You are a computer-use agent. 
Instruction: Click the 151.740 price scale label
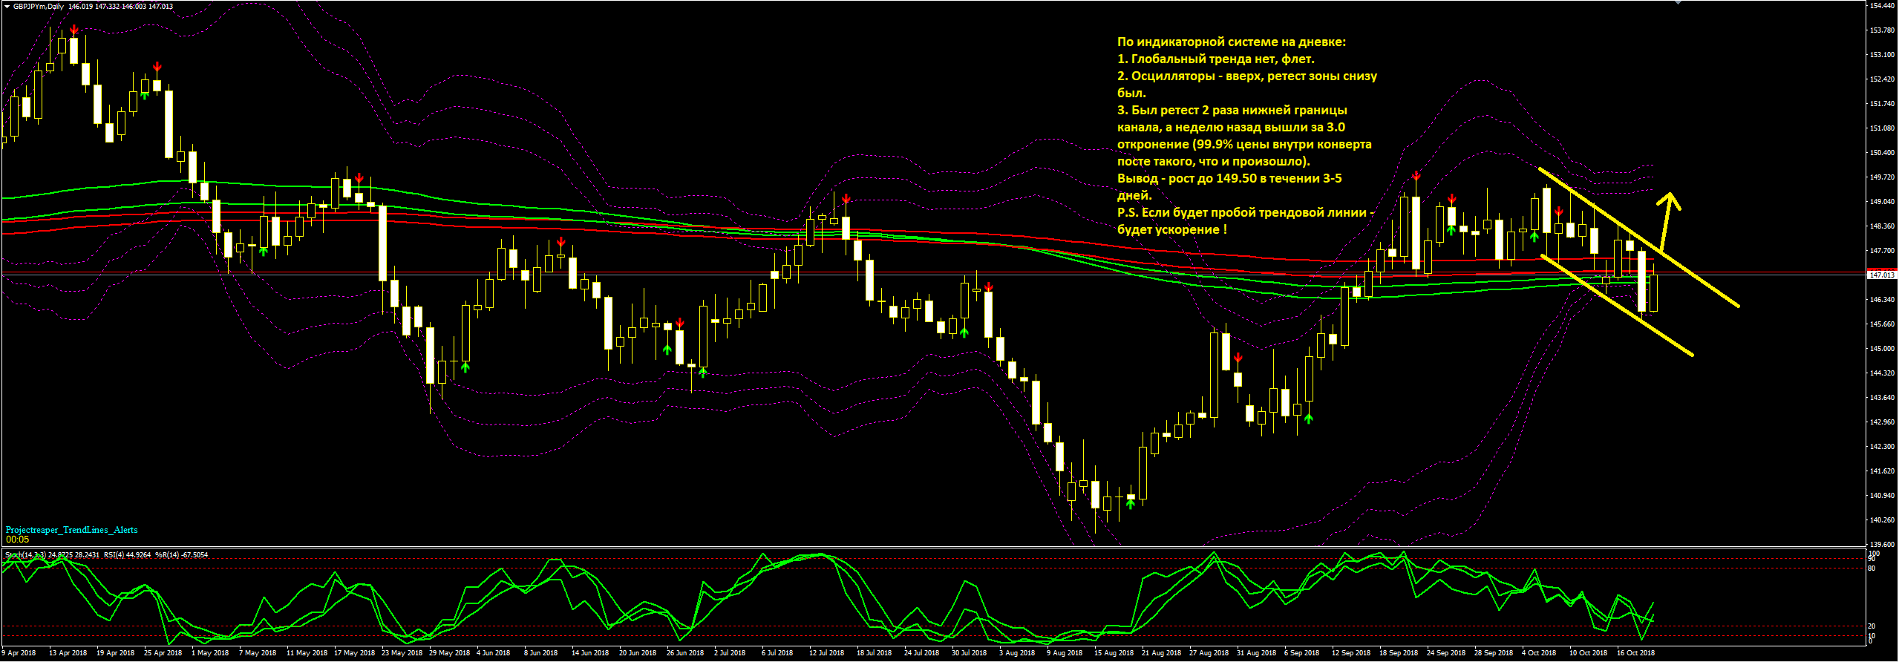pos(1881,103)
